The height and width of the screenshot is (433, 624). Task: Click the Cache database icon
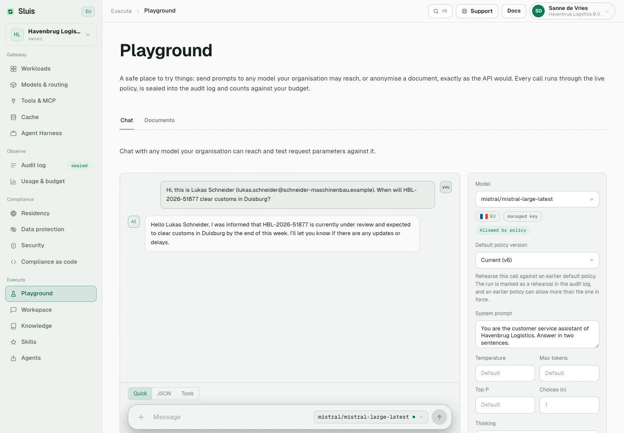click(x=13, y=117)
